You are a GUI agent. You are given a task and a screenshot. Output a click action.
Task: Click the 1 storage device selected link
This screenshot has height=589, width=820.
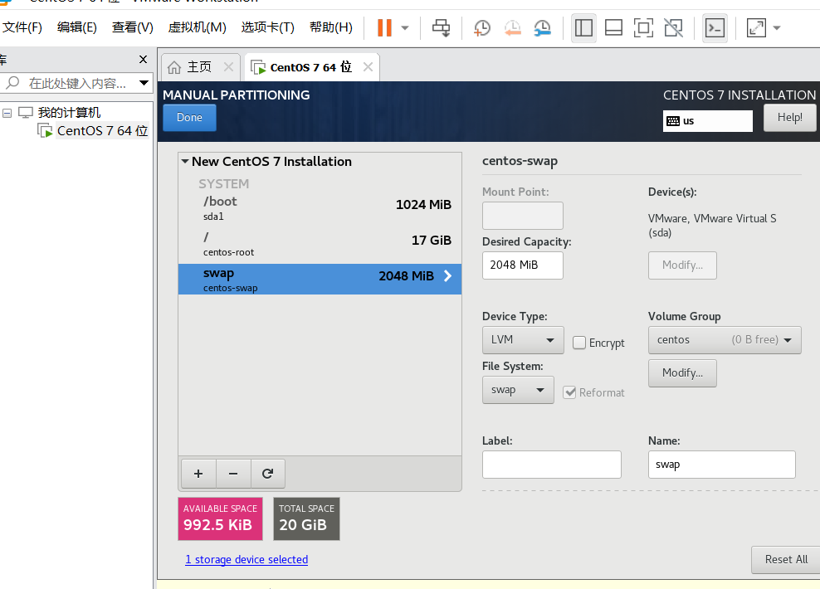click(x=246, y=559)
